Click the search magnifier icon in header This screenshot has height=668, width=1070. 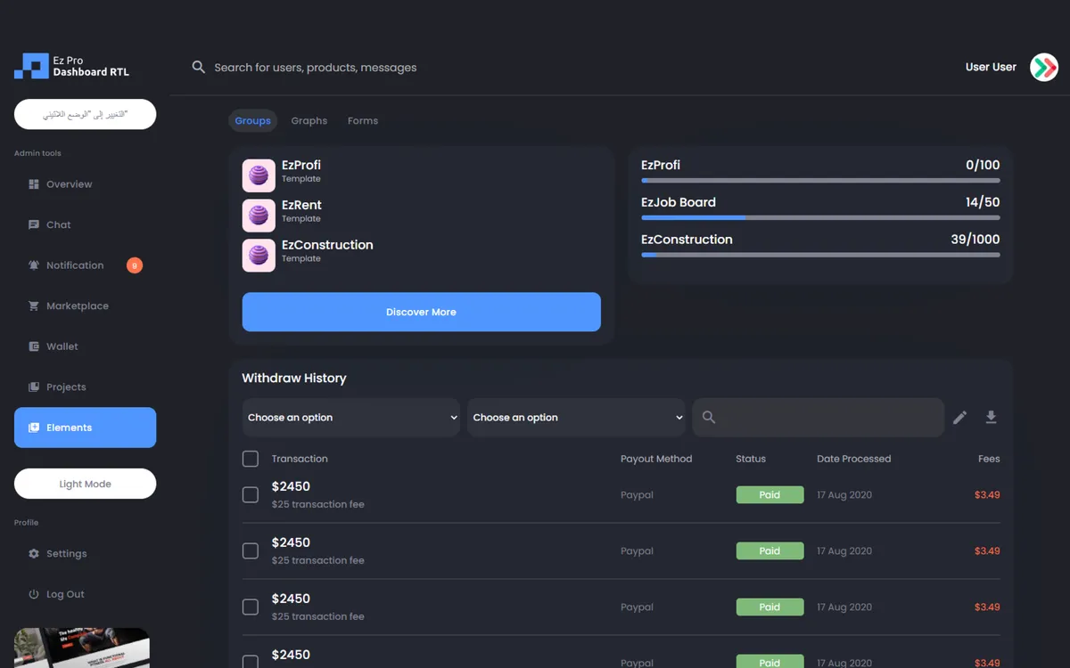point(199,67)
